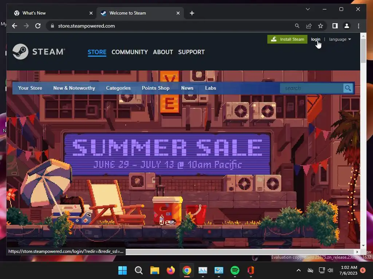
Task: Open the language dropdown
Action: [x=340, y=39]
